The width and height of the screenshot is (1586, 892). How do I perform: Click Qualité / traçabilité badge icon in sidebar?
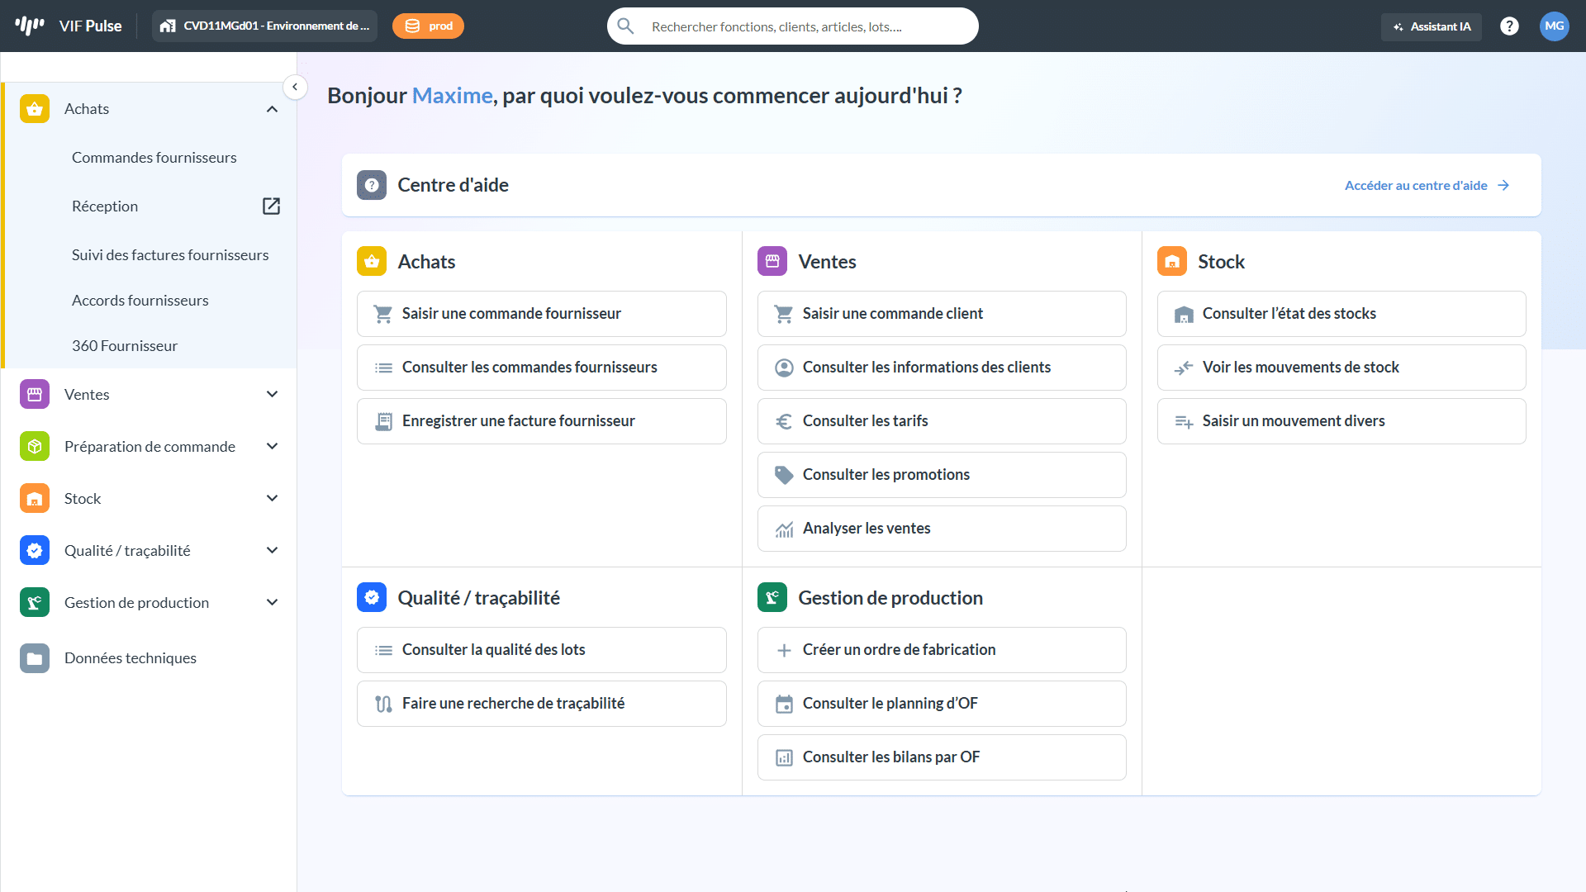[x=35, y=551]
